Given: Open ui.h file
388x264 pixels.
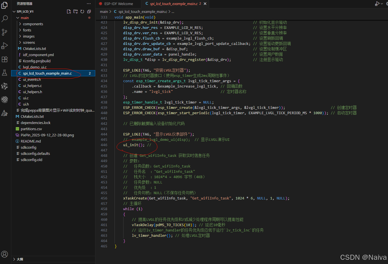Looking at the screenshot, I should [x=53, y=104].
